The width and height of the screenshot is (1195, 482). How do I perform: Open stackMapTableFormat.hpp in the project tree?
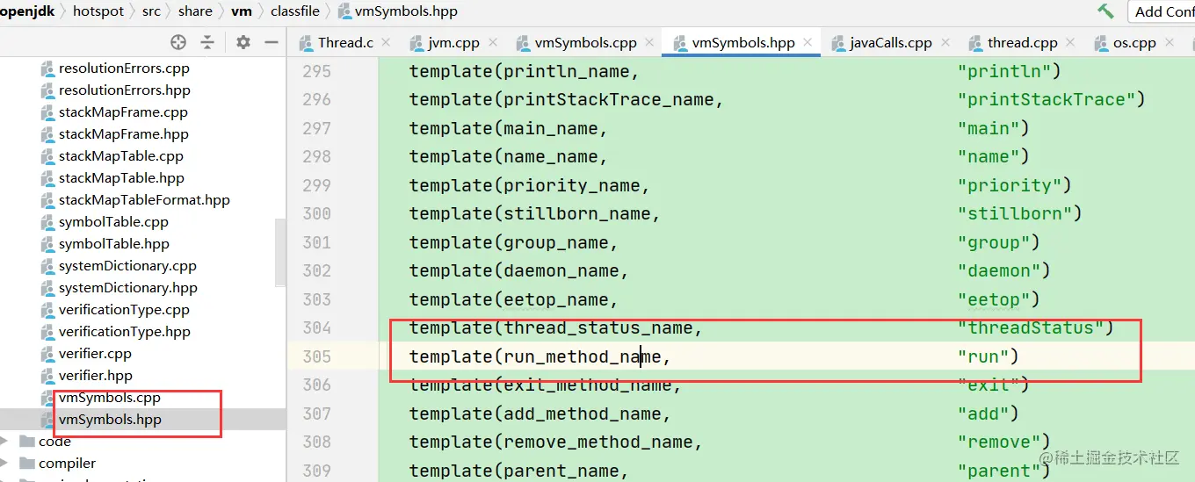coord(144,200)
